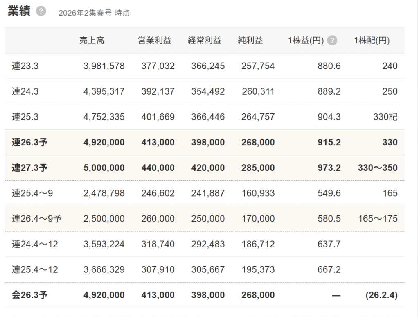Click the 連24.4～12 row label

point(35,245)
